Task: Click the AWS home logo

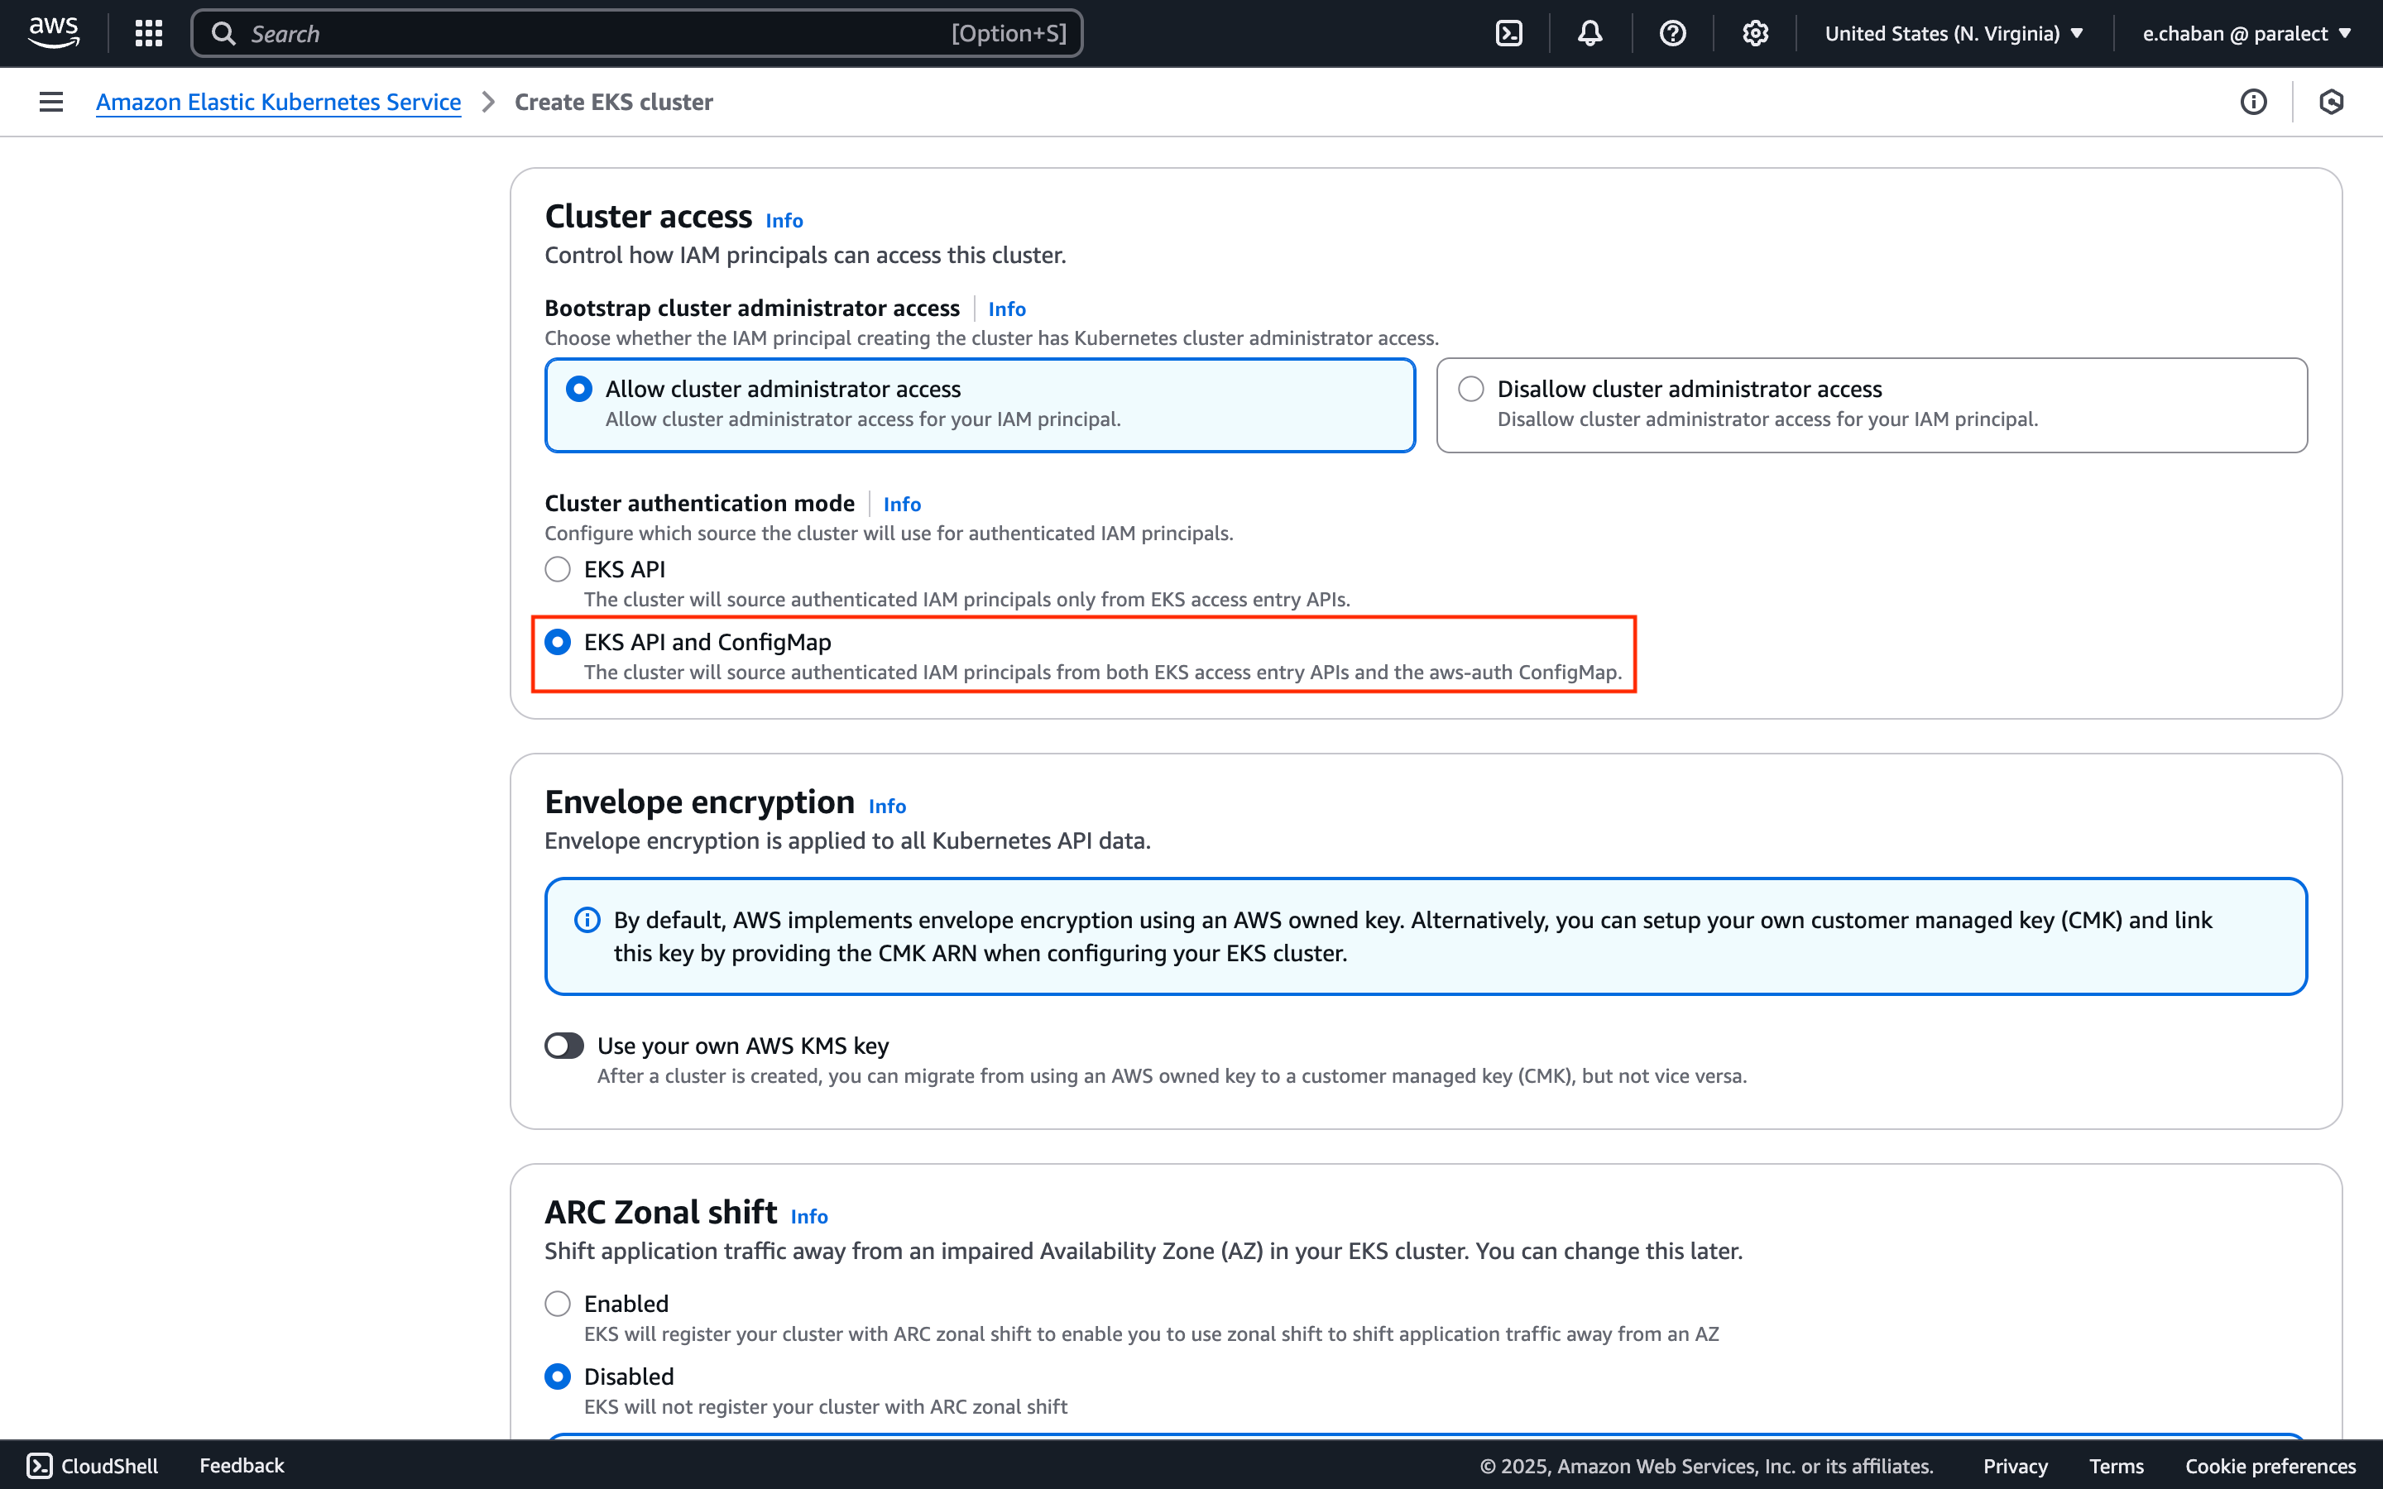Action: (x=53, y=31)
